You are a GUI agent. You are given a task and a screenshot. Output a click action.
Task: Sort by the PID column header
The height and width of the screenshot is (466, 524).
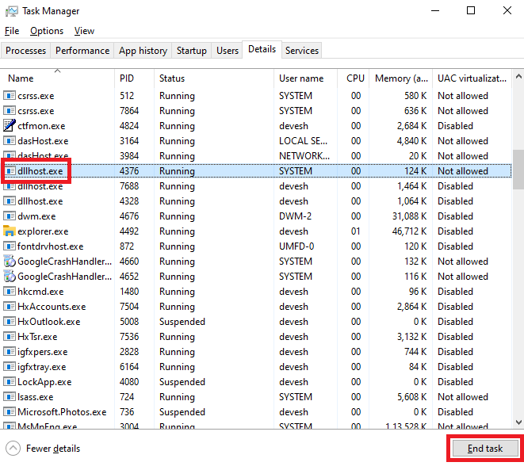134,78
